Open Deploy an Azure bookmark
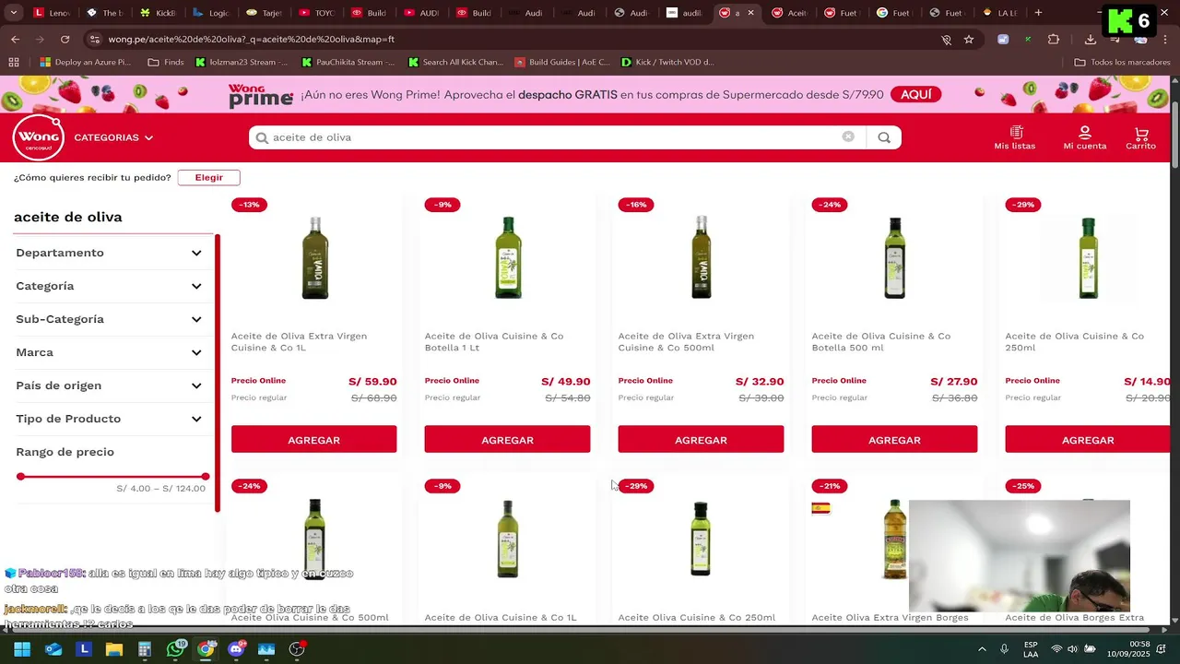This screenshot has width=1180, height=664. pos(85,62)
